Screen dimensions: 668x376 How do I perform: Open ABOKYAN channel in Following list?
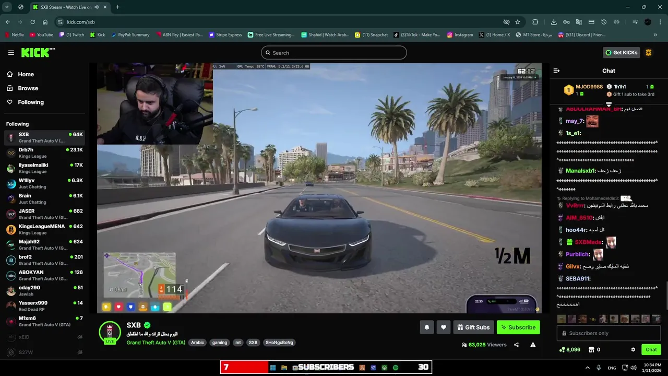pyautogui.click(x=44, y=276)
